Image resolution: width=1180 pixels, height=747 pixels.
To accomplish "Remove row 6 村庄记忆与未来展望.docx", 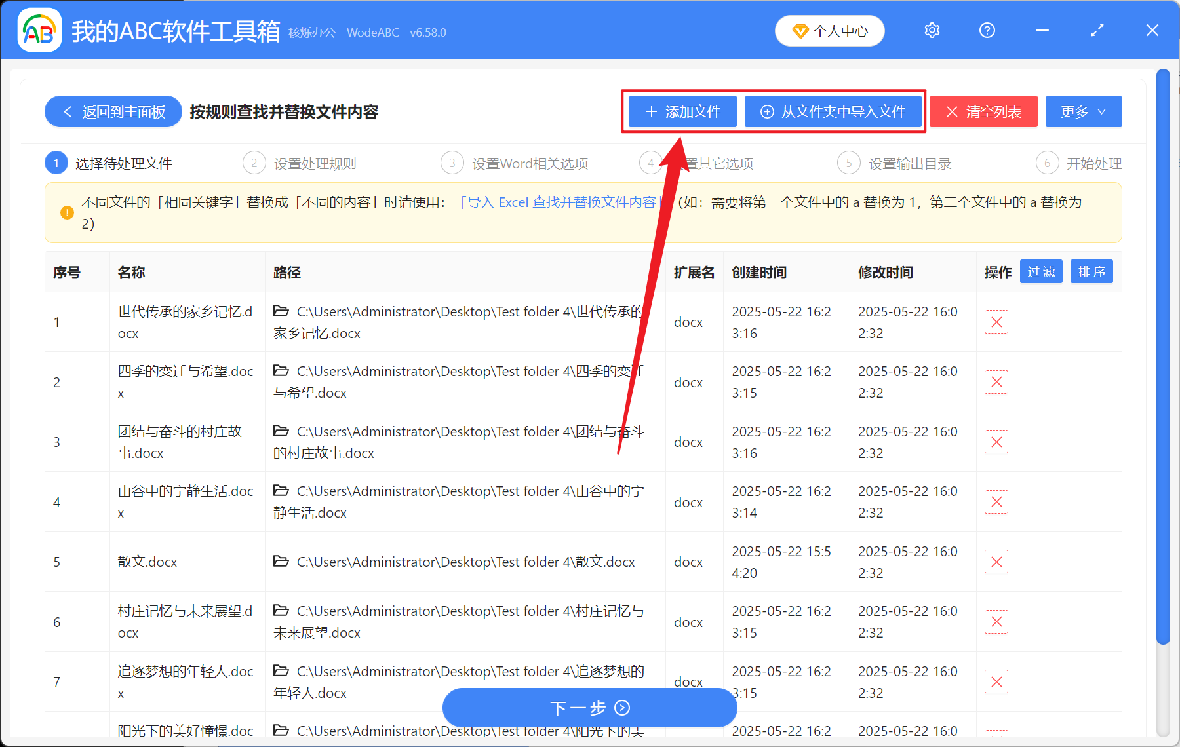I will coord(996,622).
